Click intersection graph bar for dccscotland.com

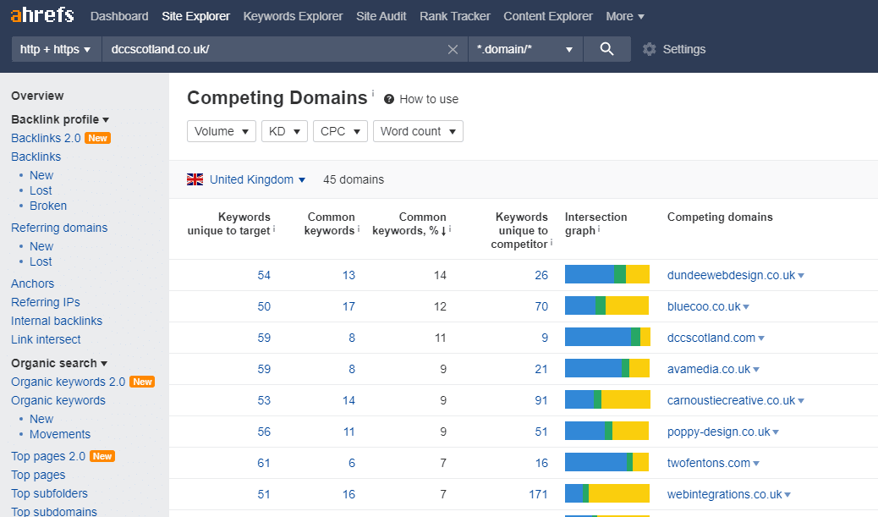point(607,338)
